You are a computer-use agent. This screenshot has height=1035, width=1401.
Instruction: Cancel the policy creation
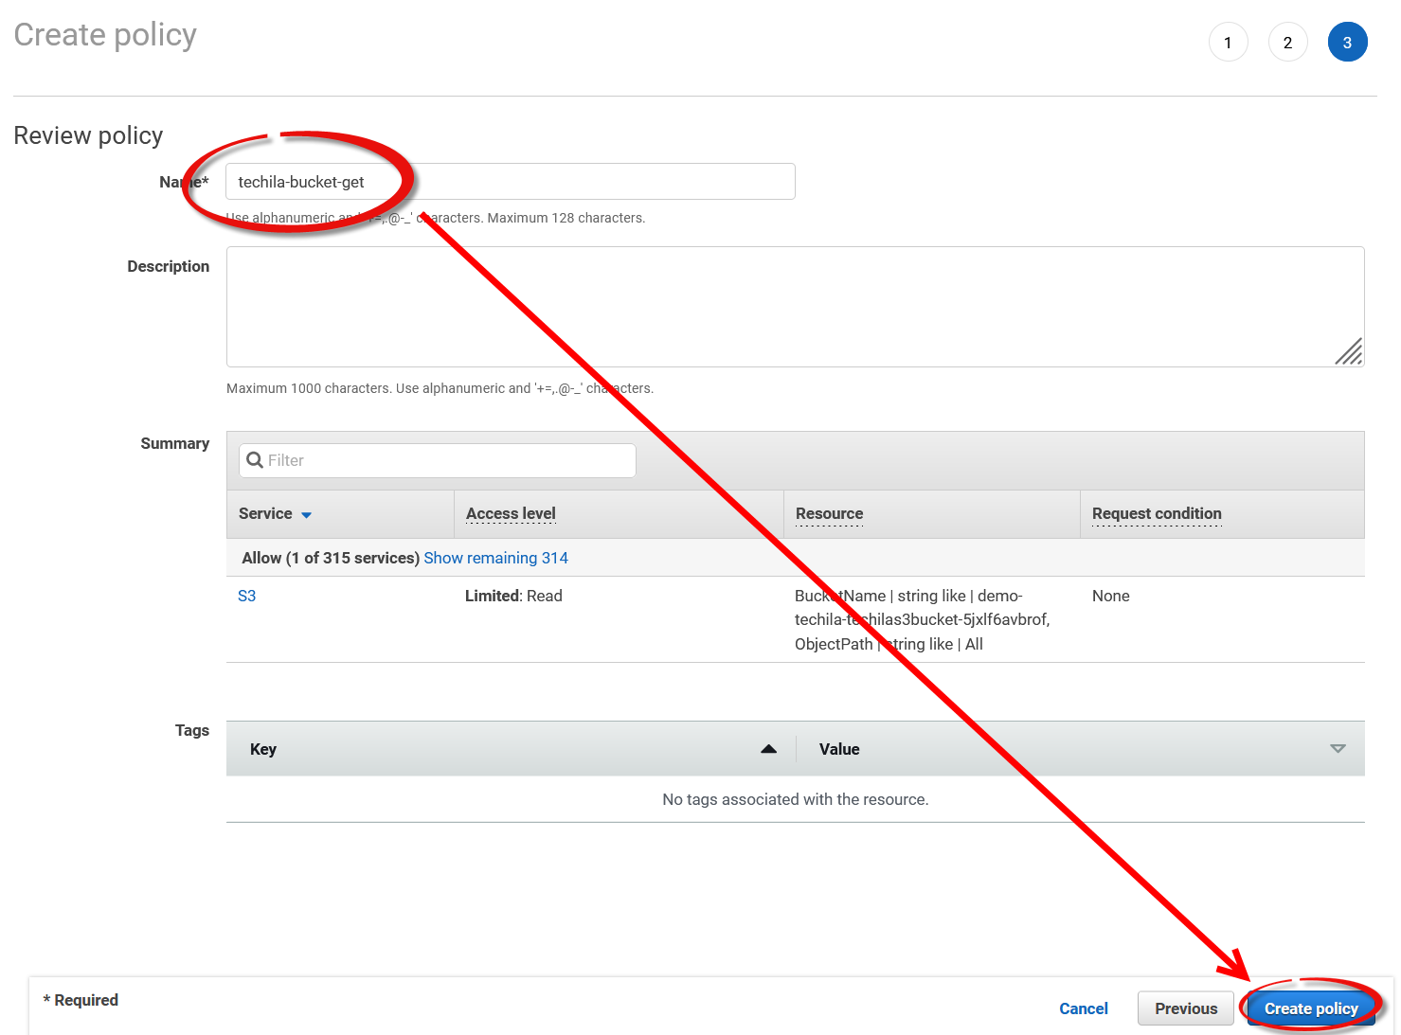point(1083,1008)
